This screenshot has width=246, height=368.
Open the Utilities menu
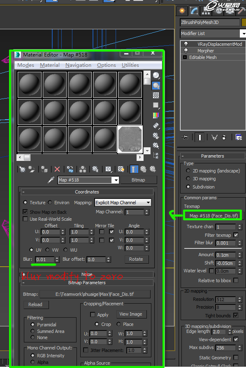[x=130, y=65]
